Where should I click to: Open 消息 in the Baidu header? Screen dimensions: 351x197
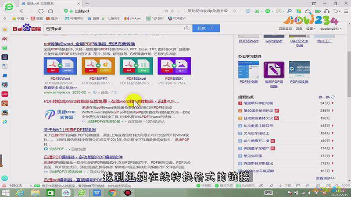(299, 28)
